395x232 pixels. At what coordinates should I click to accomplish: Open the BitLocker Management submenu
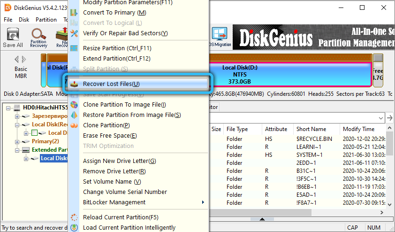point(203,202)
